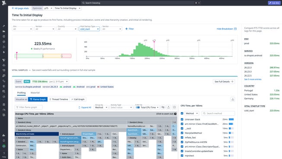Open the Env filter dropdown
This screenshot has width=282, height=159.
[x=22, y=29]
